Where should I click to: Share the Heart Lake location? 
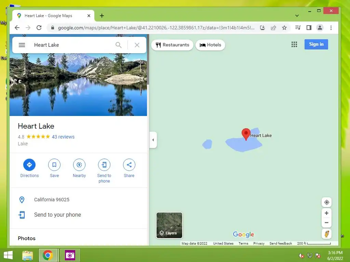coord(129,168)
